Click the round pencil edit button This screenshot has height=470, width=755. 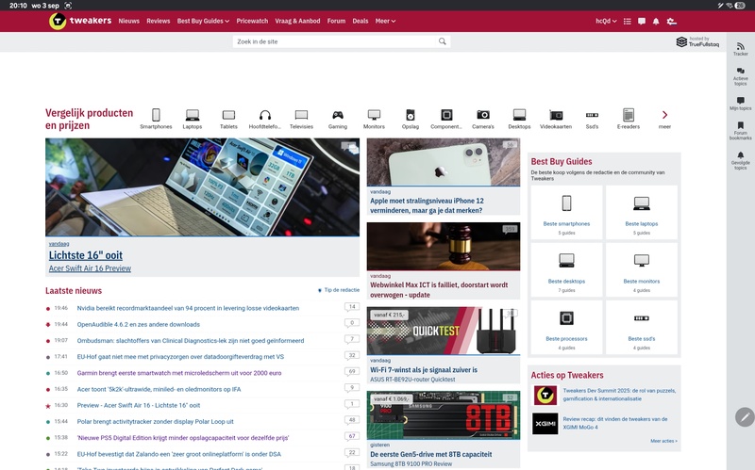(x=745, y=417)
